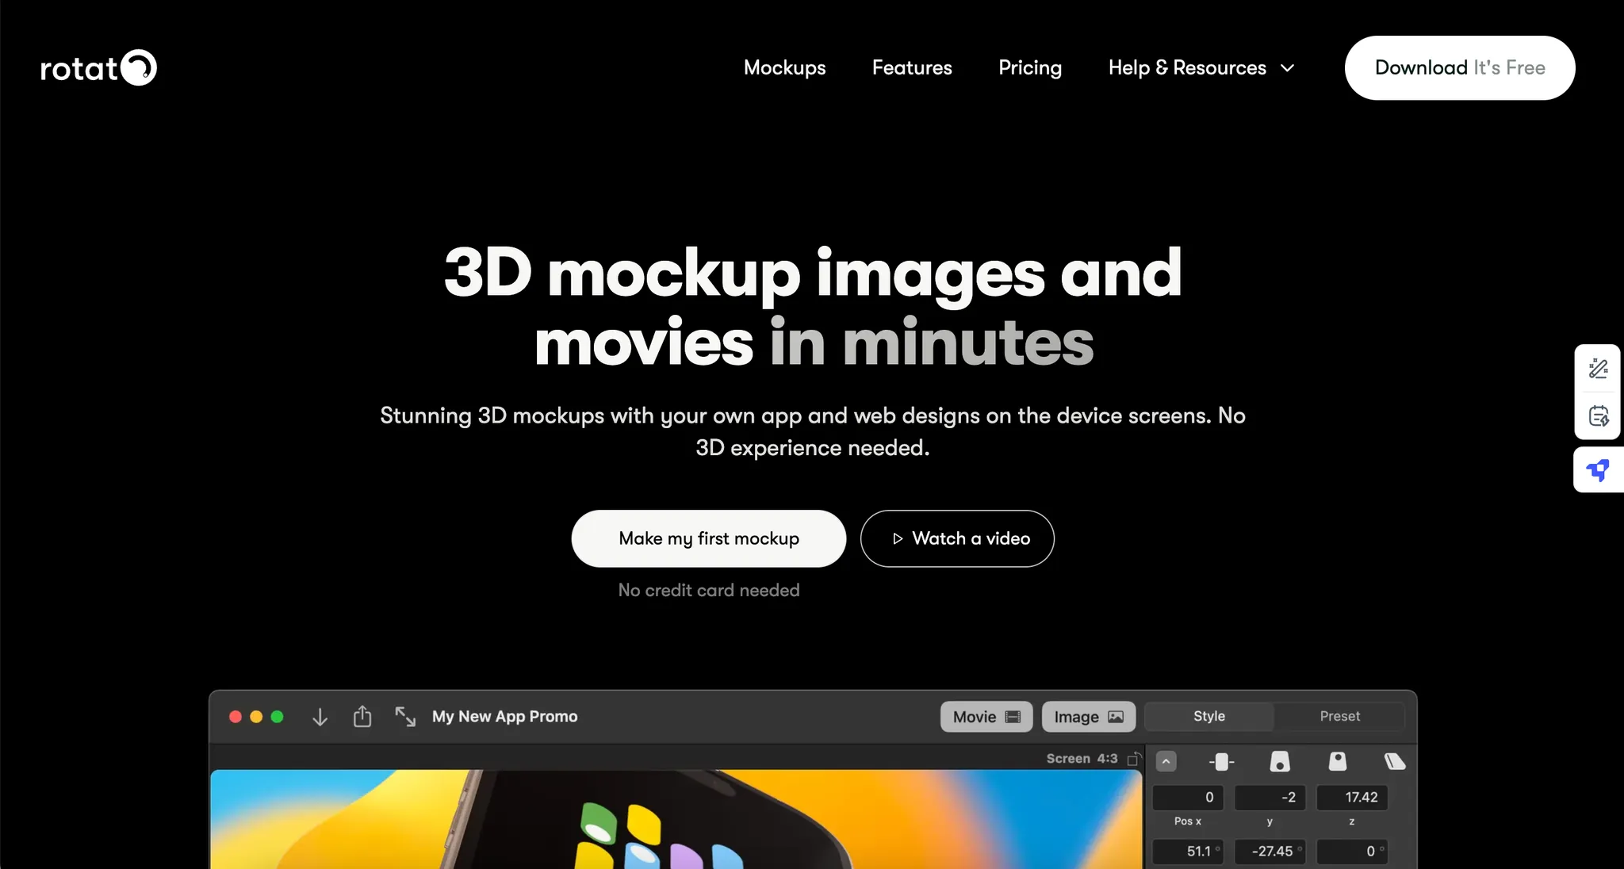Go to the Features page
Viewport: 1624px width, 869px height.
(x=912, y=68)
